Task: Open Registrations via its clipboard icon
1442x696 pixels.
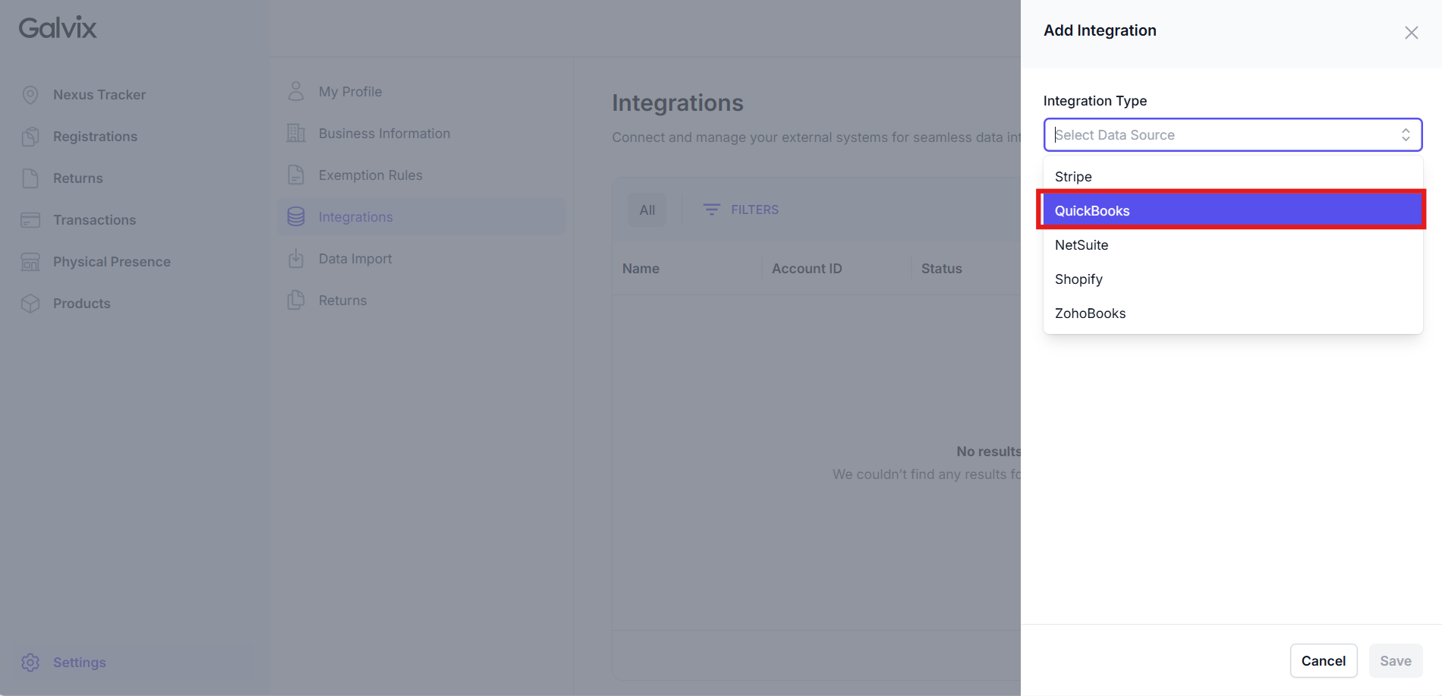Action: [30, 137]
